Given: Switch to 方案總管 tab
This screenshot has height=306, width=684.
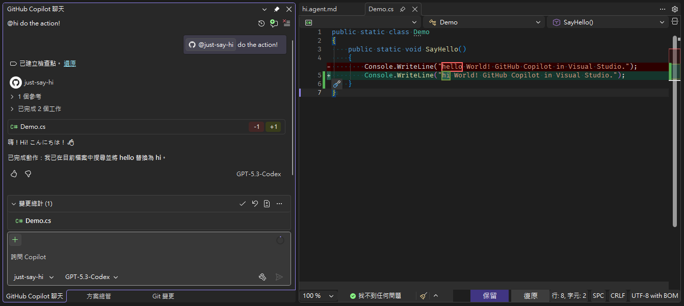Looking at the screenshot, I should [x=99, y=296].
